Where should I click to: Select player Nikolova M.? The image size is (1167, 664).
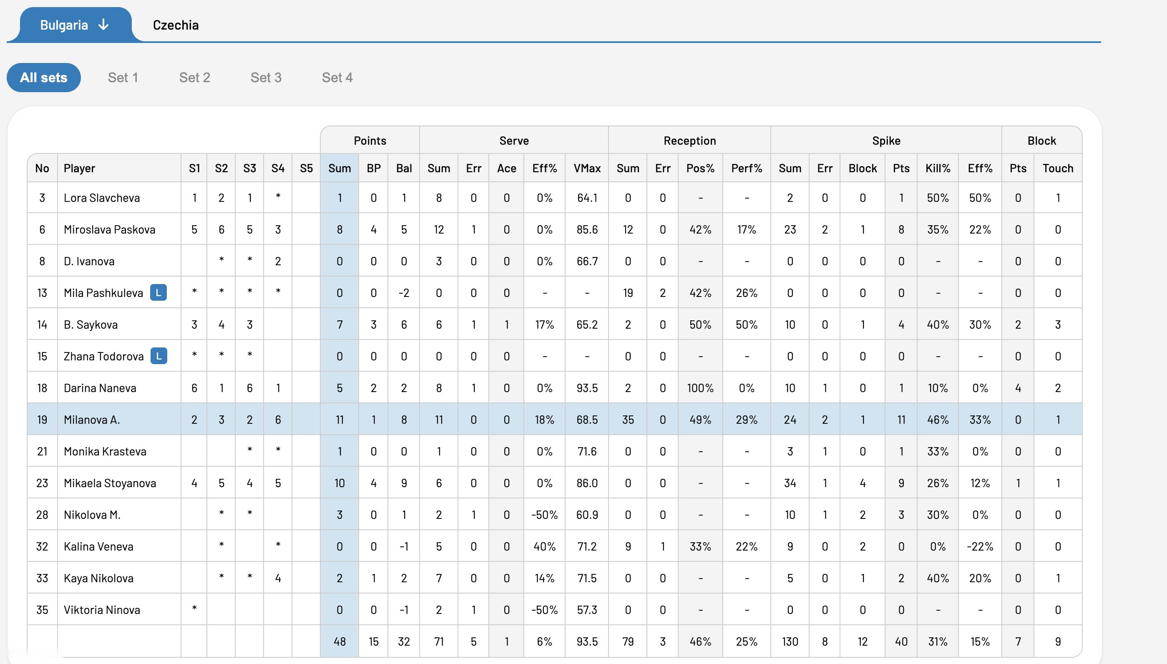pos(92,515)
